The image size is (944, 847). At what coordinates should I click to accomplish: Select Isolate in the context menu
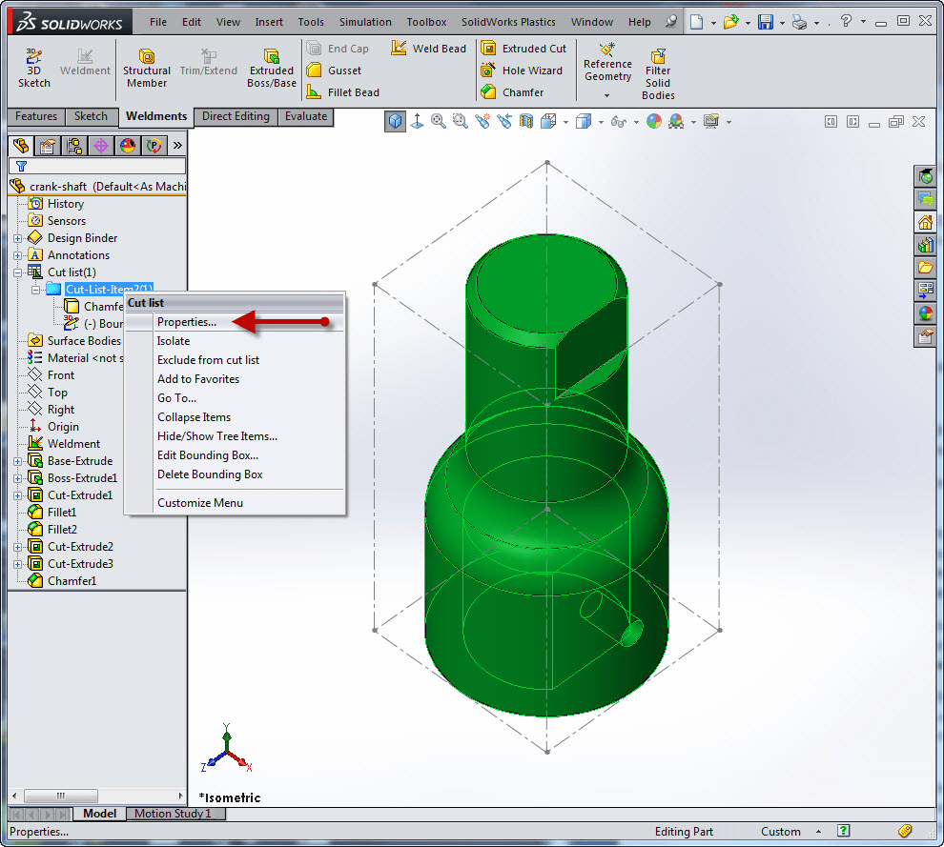point(235,341)
